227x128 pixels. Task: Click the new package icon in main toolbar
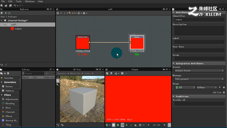click(x=1, y=5)
